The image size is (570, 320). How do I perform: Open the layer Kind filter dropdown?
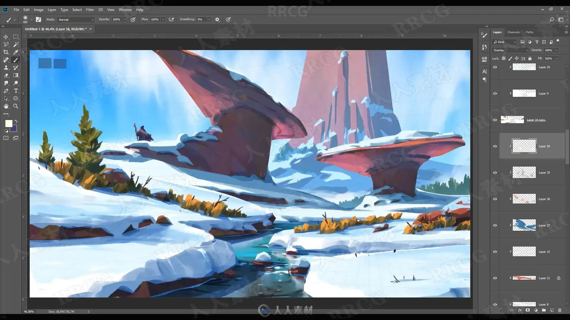pyautogui.click(x=504, y=42)
